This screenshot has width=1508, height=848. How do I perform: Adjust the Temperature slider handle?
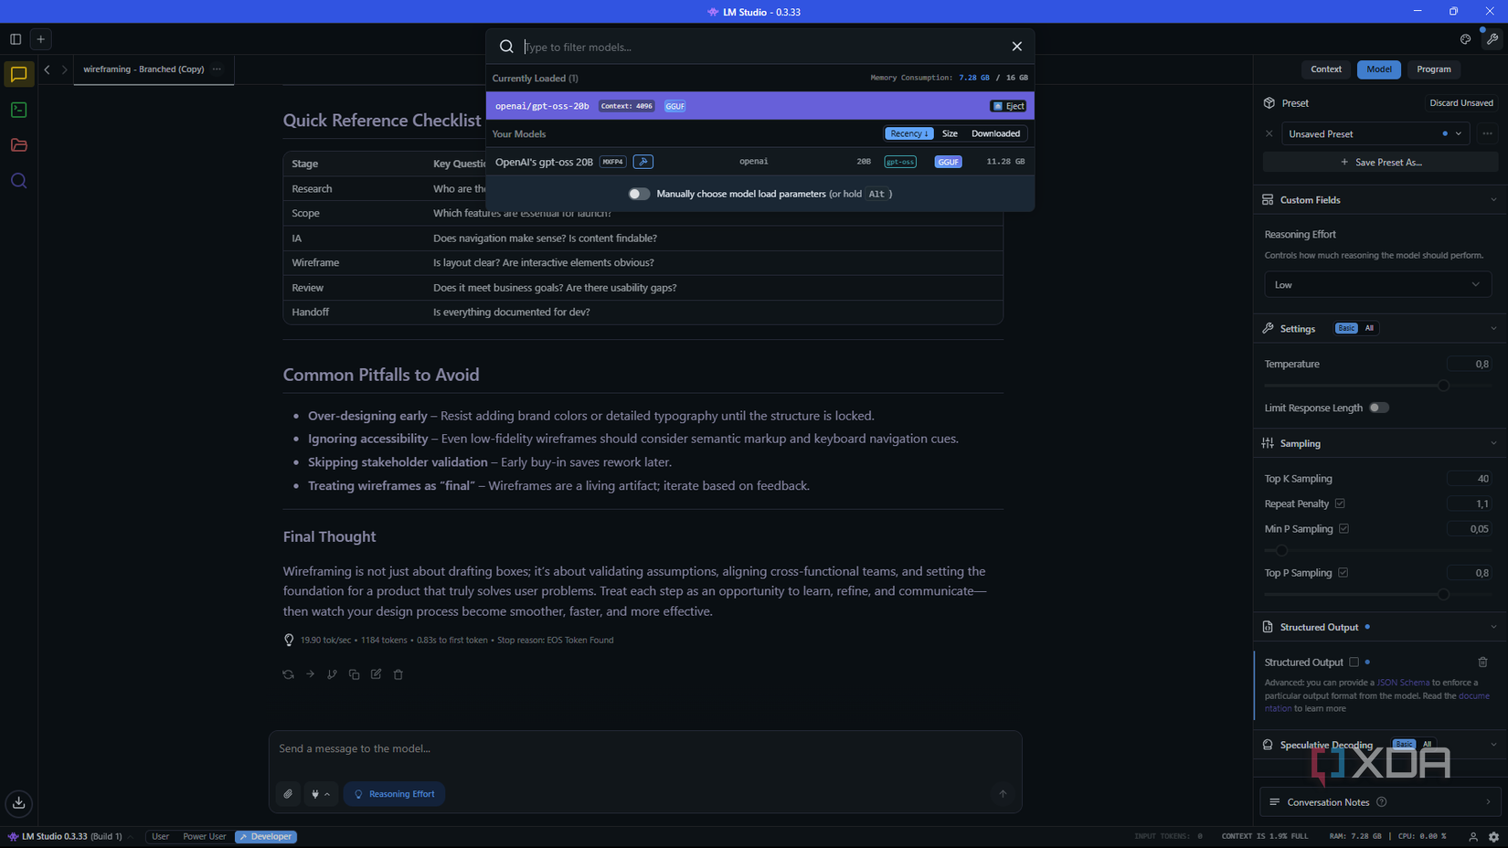pyautogui.click(x=1443, y=386)
